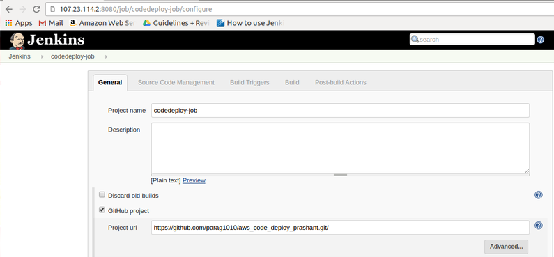Switch to Source Code Management tab
Image resolution: width=554 pixels, height=257 pixels.
pyautogui.click(x=176, y=82)
